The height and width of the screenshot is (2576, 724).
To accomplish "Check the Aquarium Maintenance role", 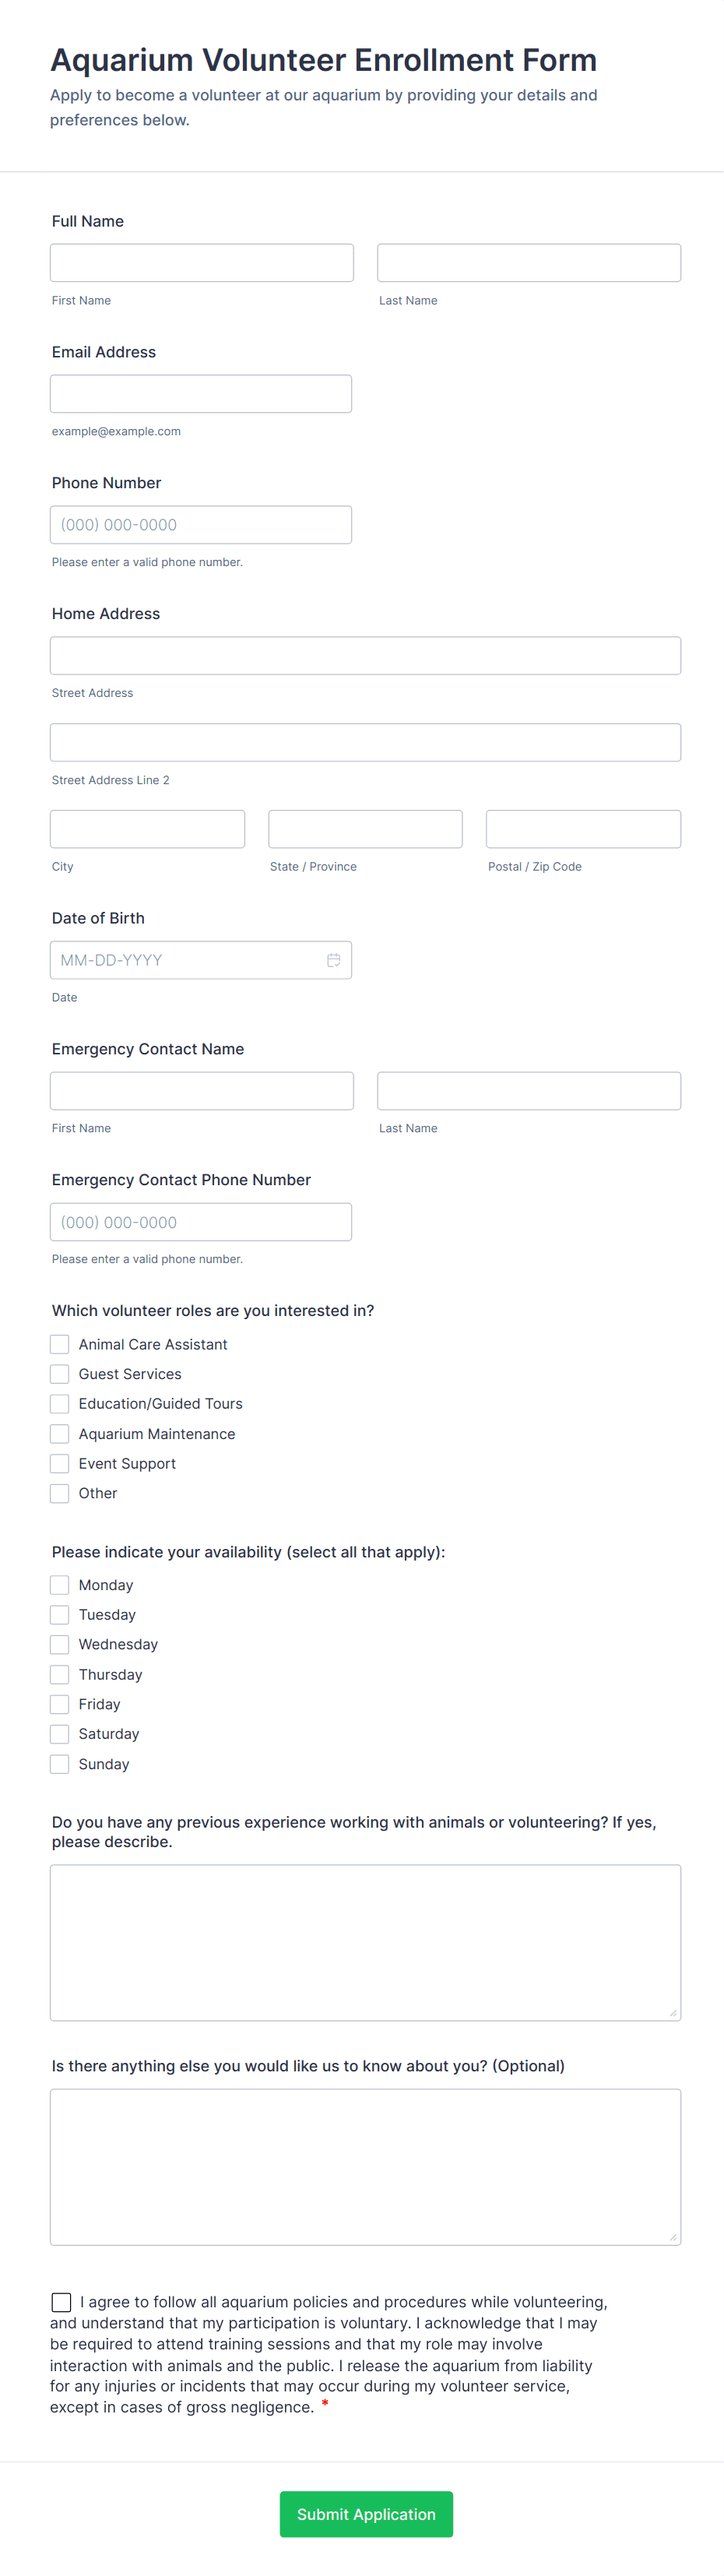I will tap(59, 1433).
